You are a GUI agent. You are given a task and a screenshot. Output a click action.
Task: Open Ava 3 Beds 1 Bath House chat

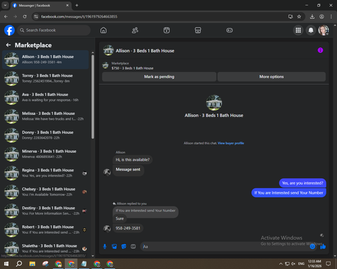pos(46,98)
